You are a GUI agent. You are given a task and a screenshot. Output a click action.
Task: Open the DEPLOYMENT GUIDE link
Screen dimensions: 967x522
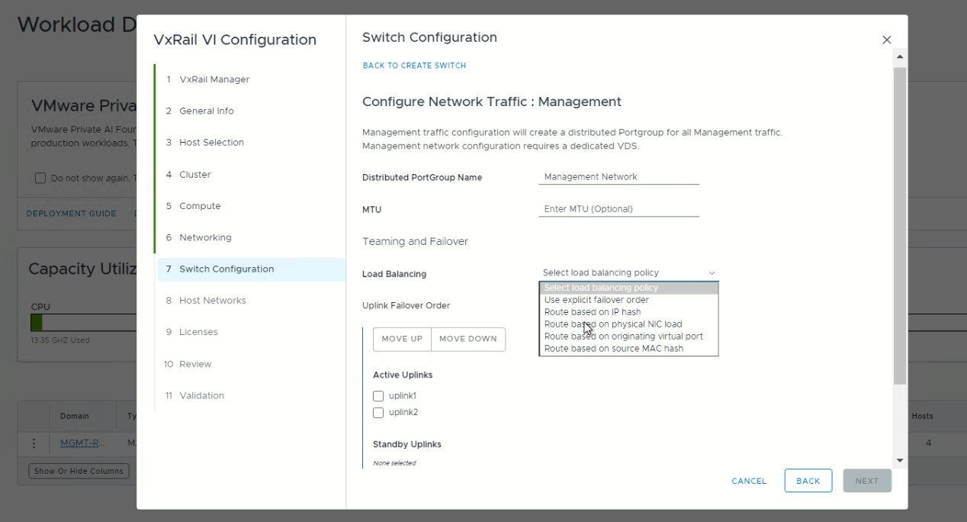click(x=71, y=214)
